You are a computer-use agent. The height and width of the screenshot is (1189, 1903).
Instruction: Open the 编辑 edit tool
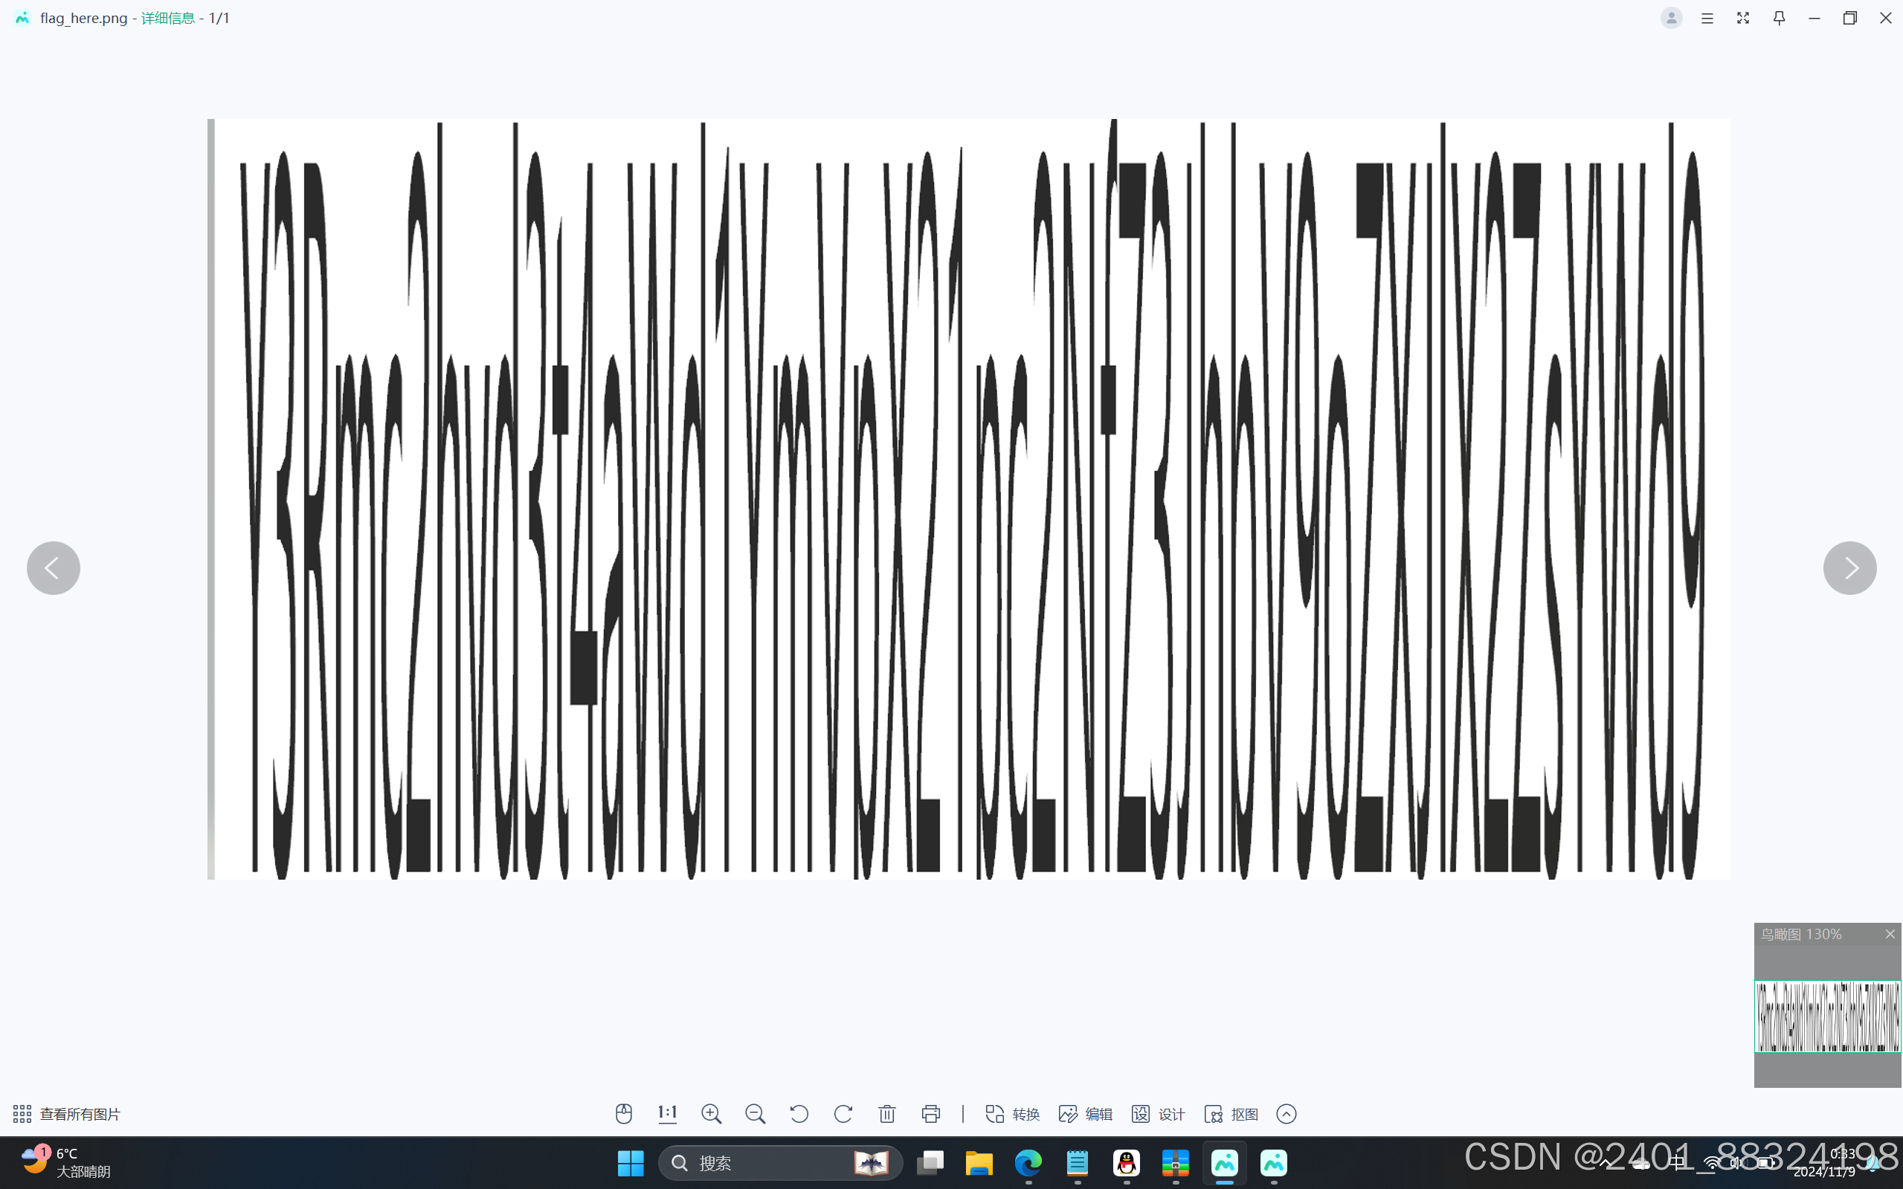pos(1085,1113)
